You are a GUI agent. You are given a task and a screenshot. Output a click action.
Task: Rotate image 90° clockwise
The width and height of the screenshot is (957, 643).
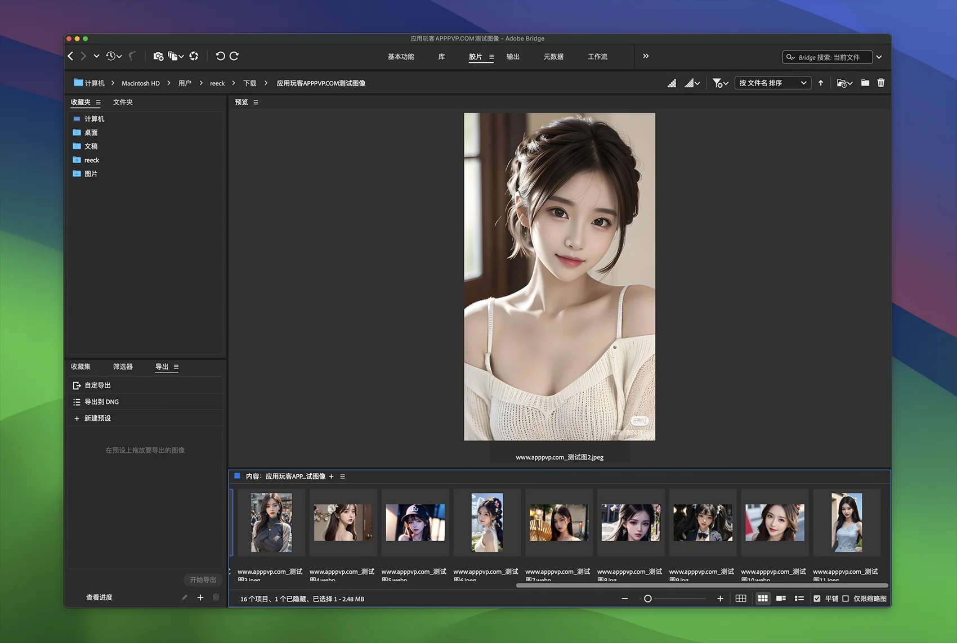pos(234,56)
